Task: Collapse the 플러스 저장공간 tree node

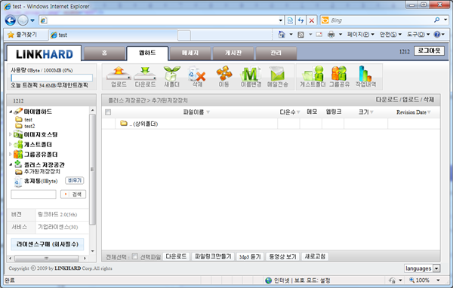Action: coord(11,164)
